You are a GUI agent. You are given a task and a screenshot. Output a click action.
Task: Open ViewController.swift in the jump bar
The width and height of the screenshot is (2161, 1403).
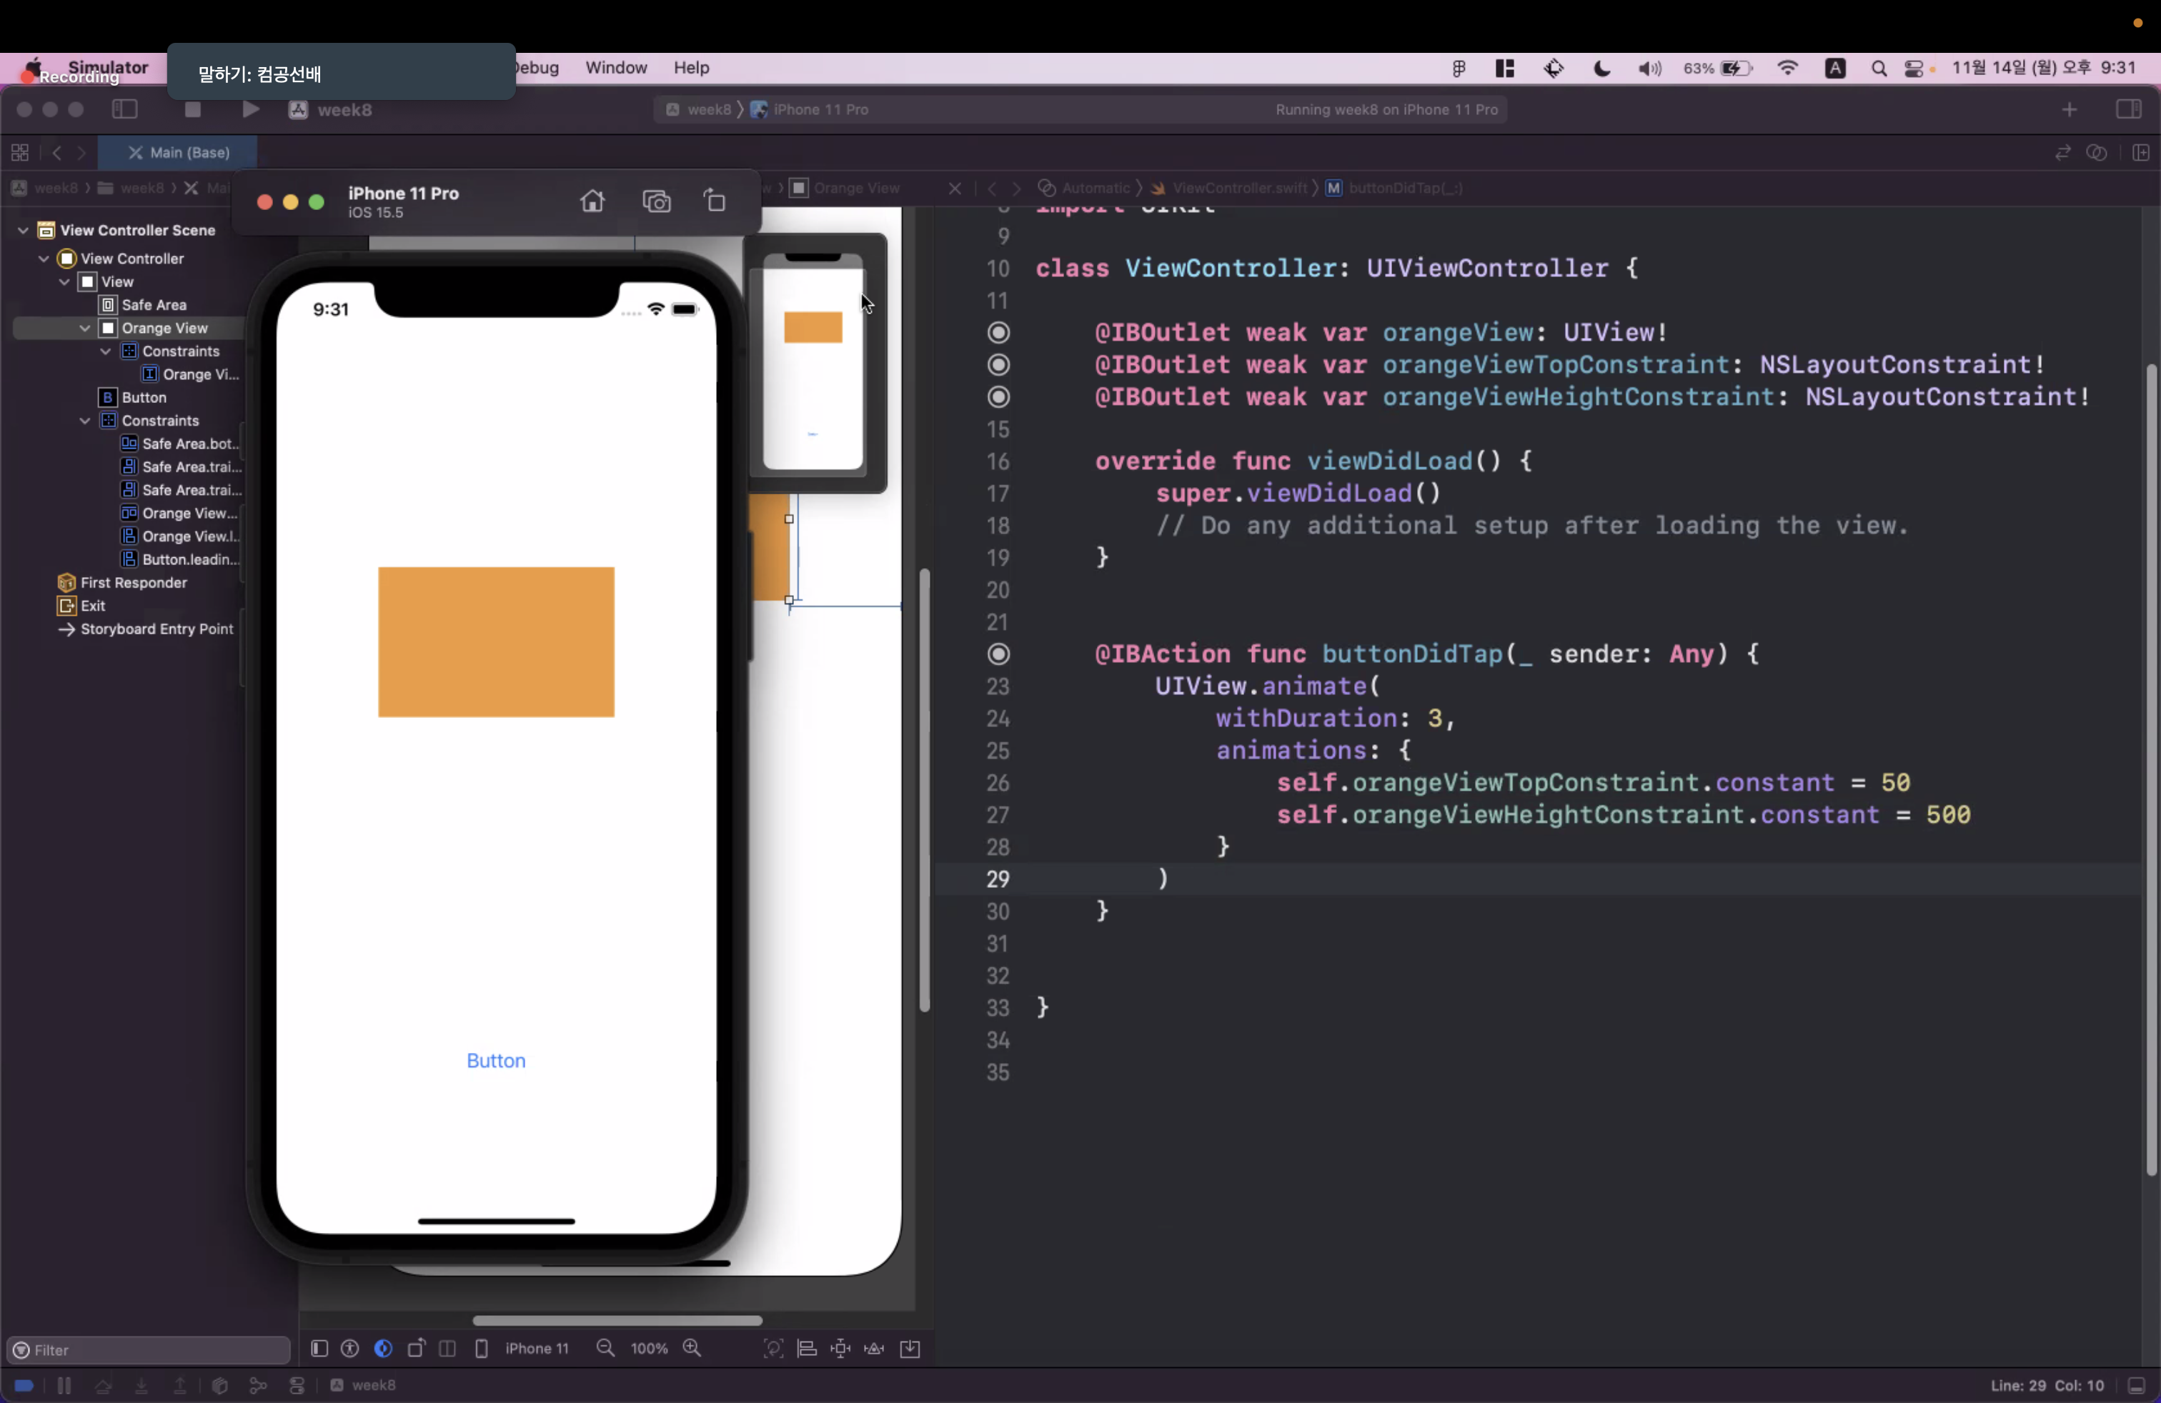(x=1231, y=188)
